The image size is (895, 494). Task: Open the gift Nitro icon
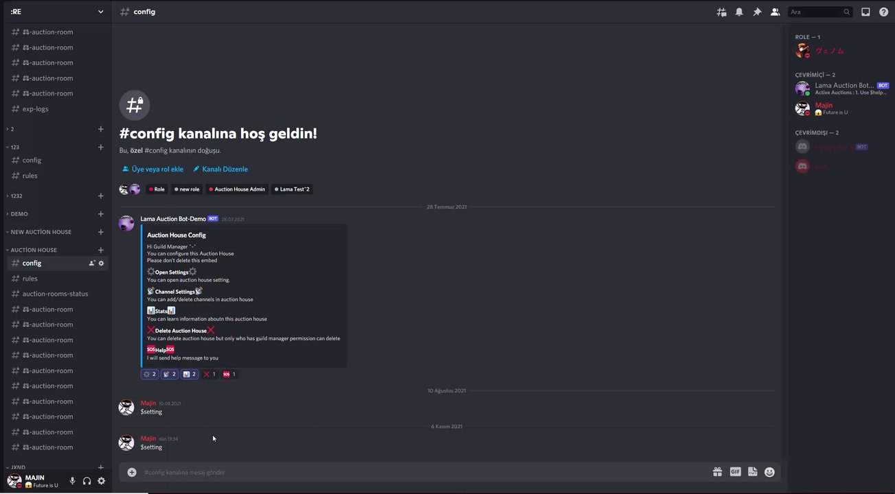coord(717,472)
